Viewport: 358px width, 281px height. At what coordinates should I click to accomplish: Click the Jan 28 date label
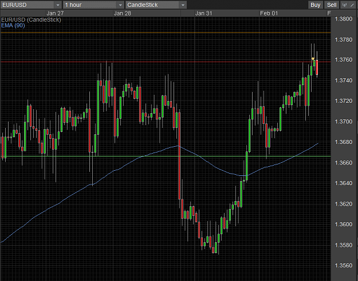pyautogui.click(x=123, y=14)
